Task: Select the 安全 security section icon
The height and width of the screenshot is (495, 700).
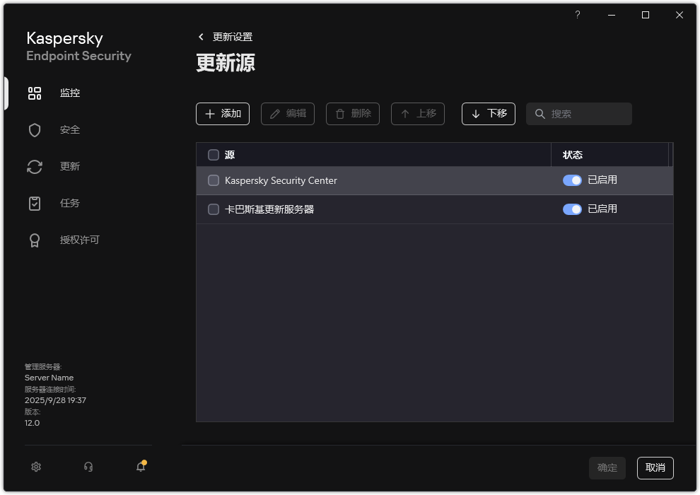Action: 35,129
